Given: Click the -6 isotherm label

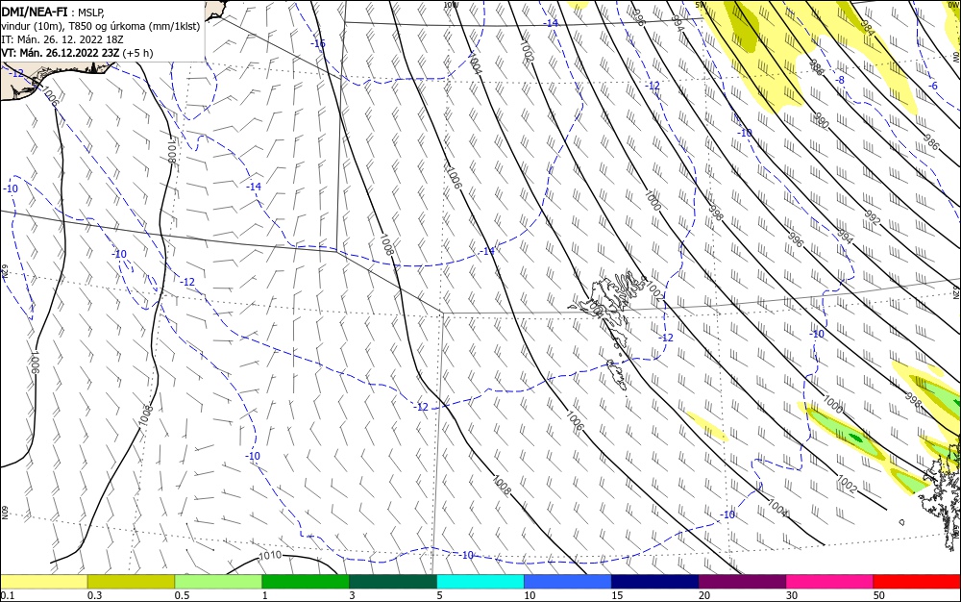Looking at the screenshot, I should (x=932, y=86).
